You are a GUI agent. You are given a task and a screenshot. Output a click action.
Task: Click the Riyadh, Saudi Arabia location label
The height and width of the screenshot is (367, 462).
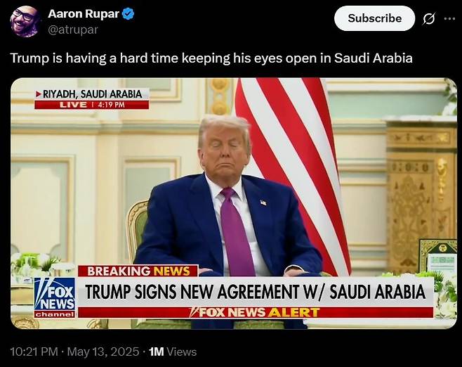[92, 94]
